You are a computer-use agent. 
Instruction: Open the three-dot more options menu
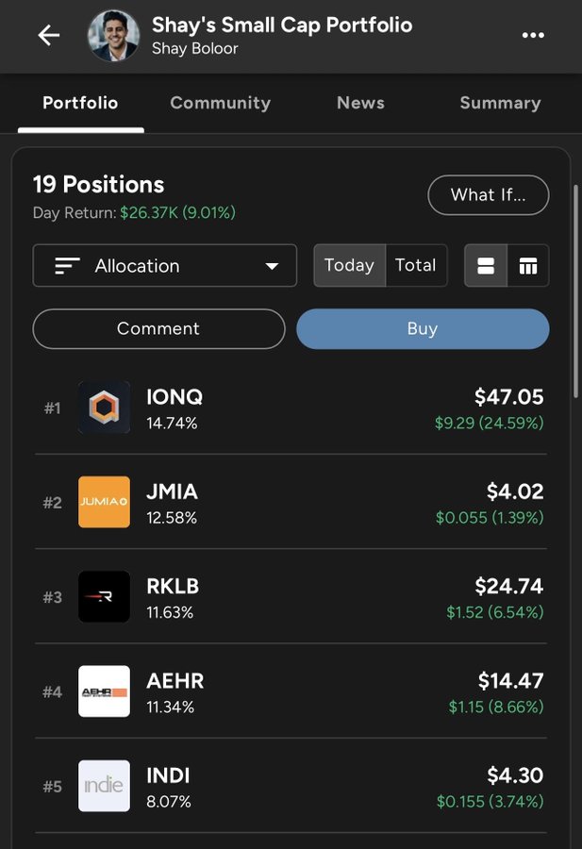click(533, 36)
